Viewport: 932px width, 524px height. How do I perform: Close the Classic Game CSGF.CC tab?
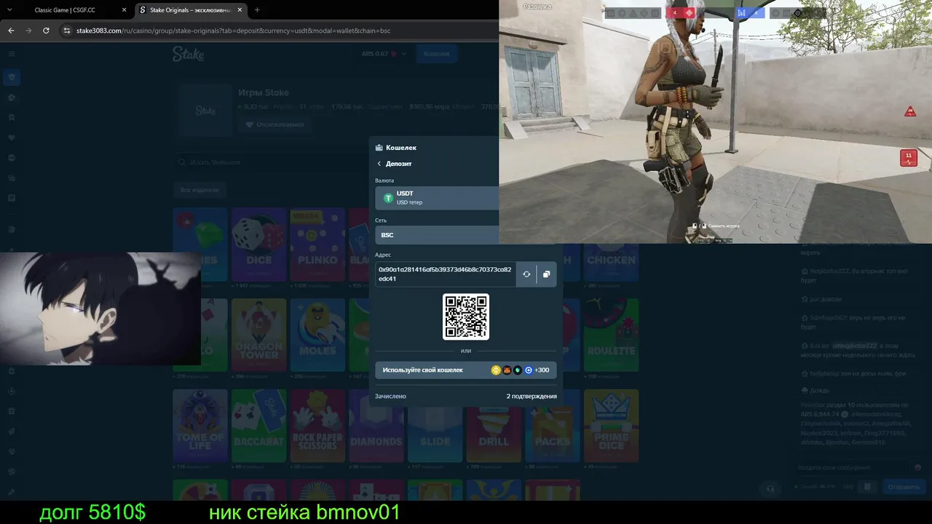124,10
